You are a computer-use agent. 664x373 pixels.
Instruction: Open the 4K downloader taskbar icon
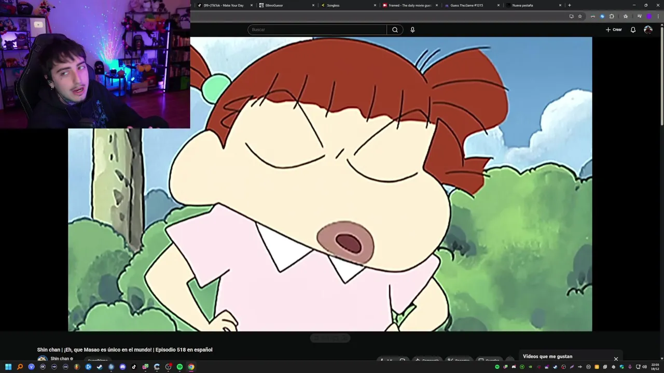coord(43,367)
